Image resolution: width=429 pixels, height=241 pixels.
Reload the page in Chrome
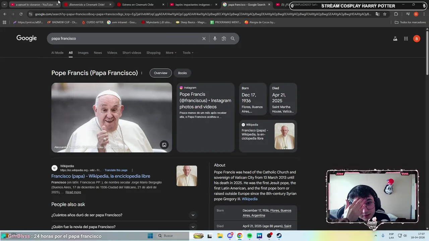[21, 14]
